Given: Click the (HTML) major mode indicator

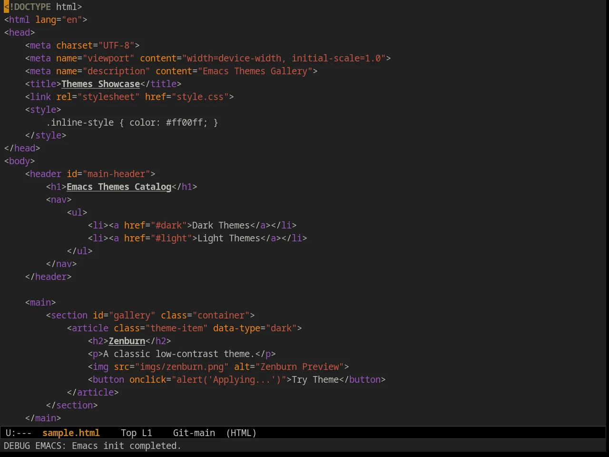Looking at the screenshot, I should [241, 433].
